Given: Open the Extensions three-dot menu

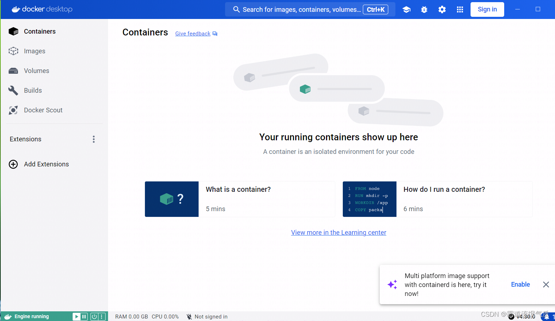Looking at the screenshot, I should click(x=94, y=139).
